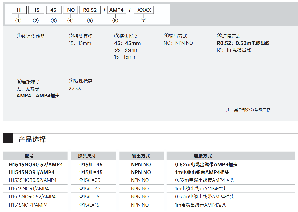Click the circled 2 icon next to 探头直径
This screenshot has width=298, height=212.
71,36
